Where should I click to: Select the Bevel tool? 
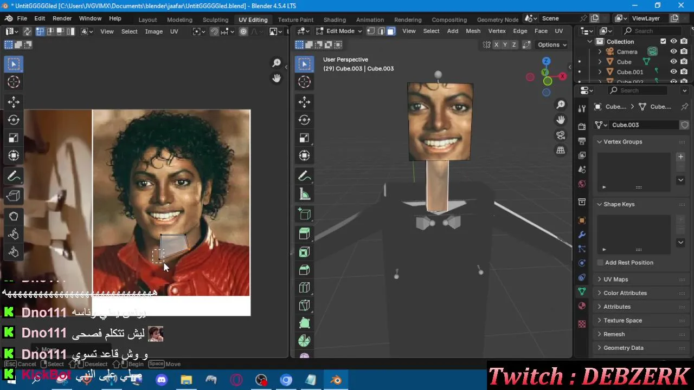point(304,270)
